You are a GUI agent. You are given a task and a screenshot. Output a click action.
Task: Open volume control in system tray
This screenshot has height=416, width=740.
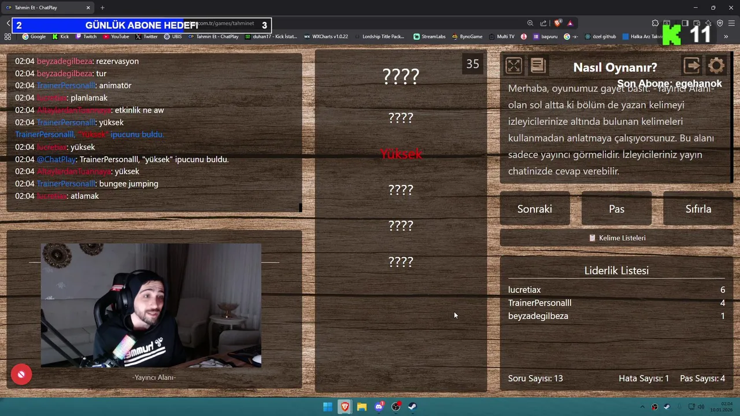(701, 407)
